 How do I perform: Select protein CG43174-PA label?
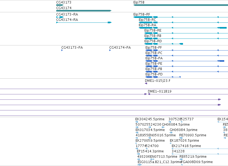[x=120, y=48]
